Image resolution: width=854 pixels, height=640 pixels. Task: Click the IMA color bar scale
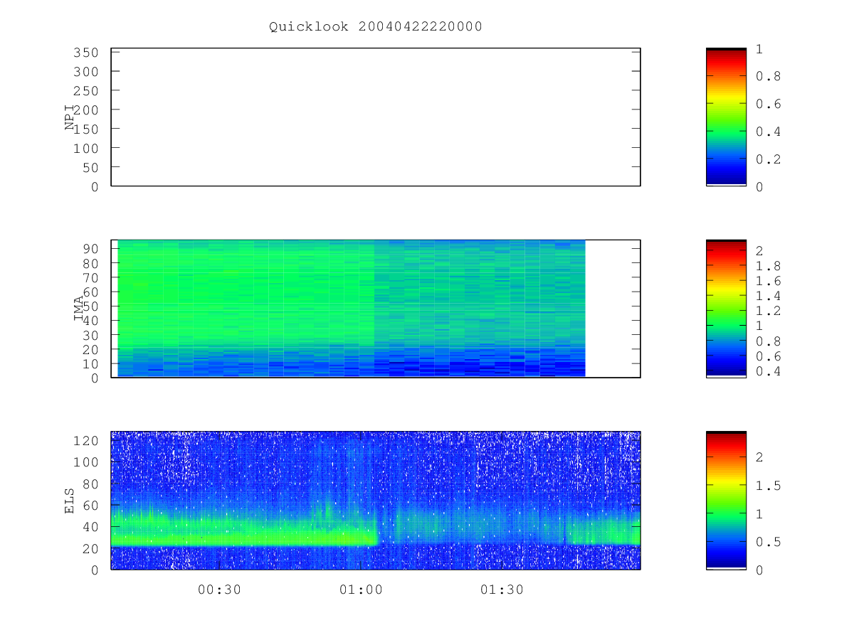[x=726, y=309]
